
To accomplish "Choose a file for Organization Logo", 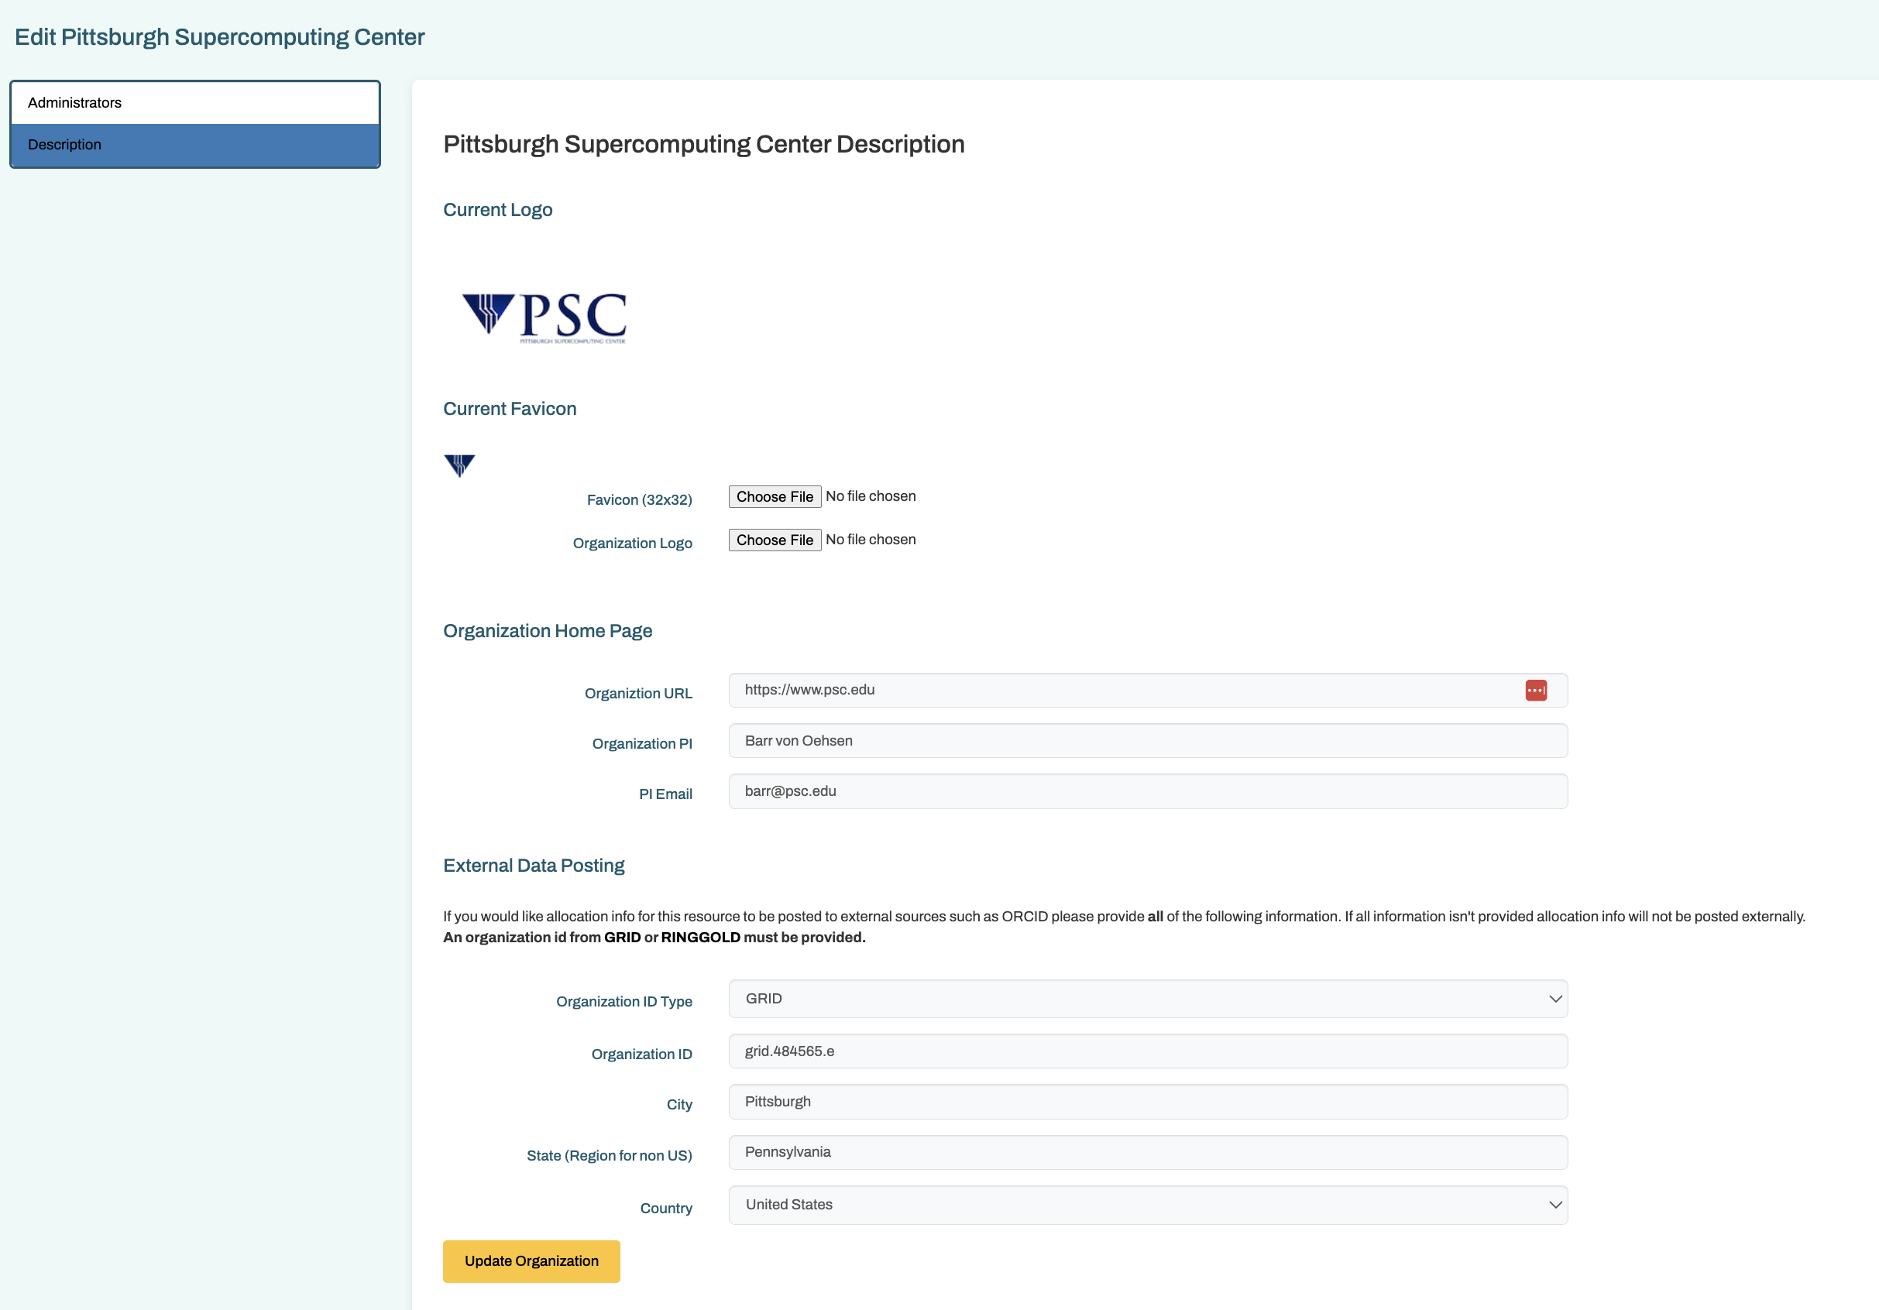I will [775, 540].
